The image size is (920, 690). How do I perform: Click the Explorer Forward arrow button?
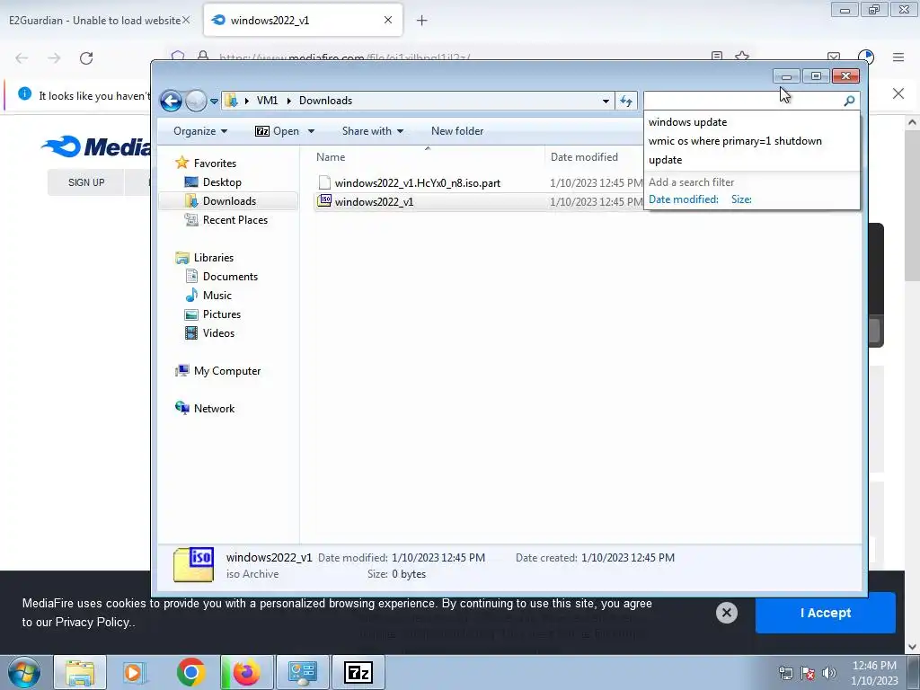pos(196,101)
